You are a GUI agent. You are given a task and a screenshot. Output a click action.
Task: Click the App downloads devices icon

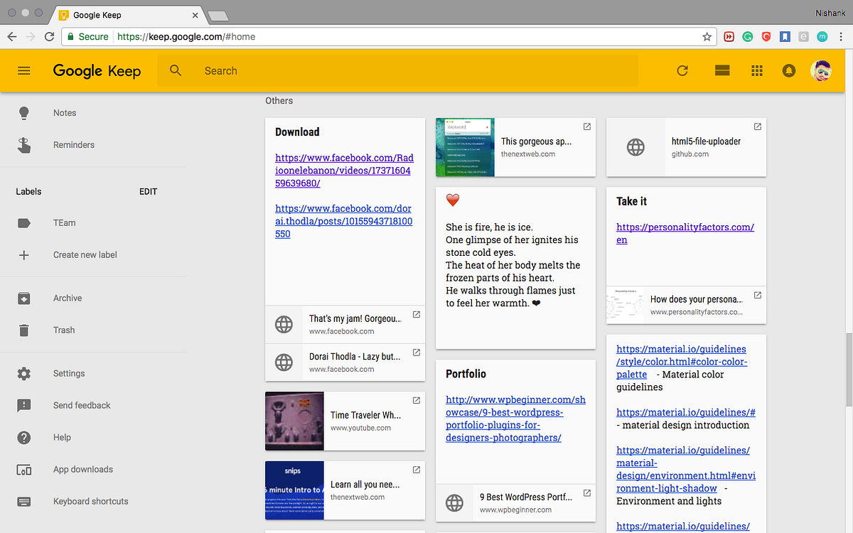[24, 470]
